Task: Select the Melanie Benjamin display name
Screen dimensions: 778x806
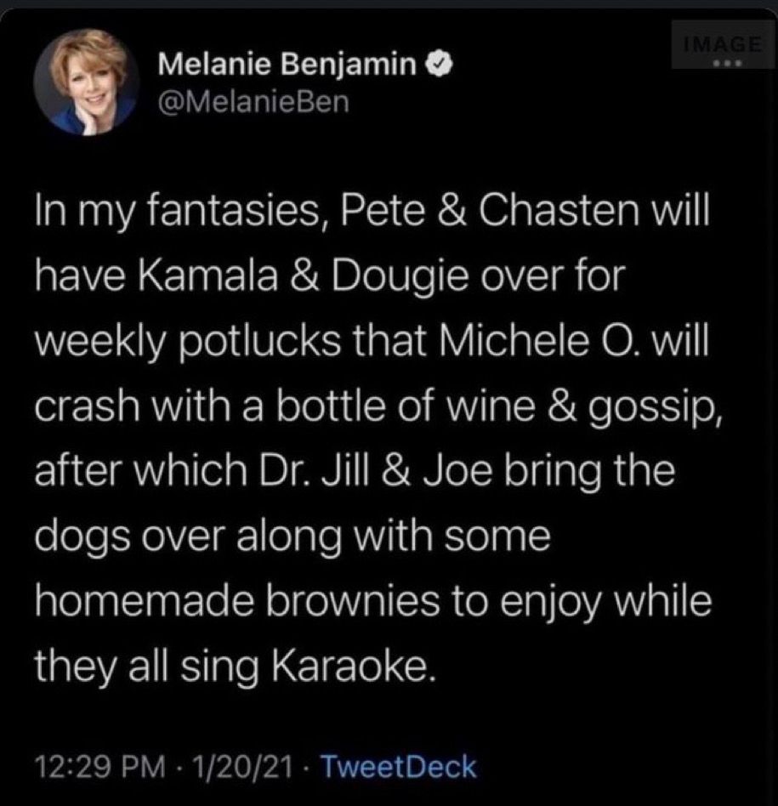Action: point(289,61)
